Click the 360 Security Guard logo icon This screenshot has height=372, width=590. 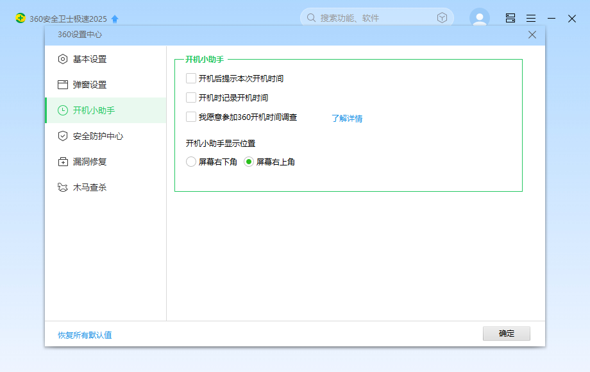tap(21, 18)
